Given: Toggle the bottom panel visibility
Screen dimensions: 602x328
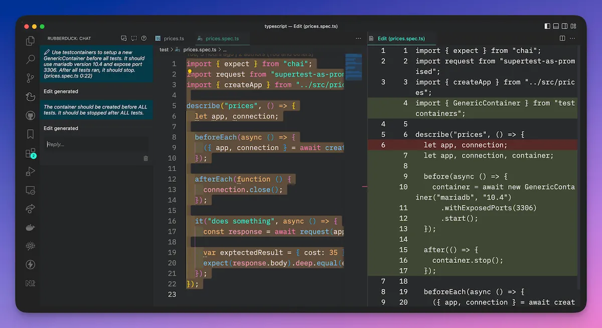Looking at the screenshot, I should coord(556,26).
